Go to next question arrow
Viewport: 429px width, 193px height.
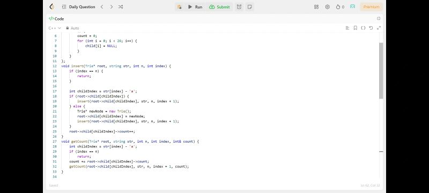[112, 7]
